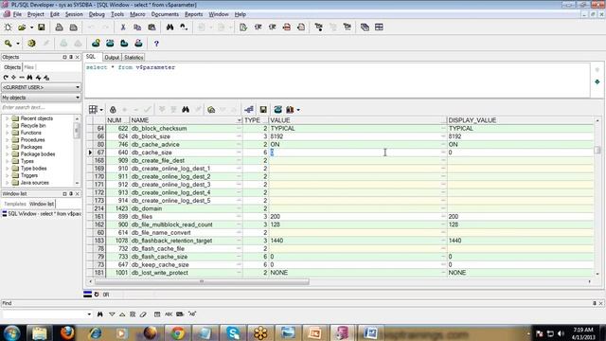Open Google Chrome from the taskbar
This screenshot has width=606, height=341.
pyautogui.click(x=178, y=332)
